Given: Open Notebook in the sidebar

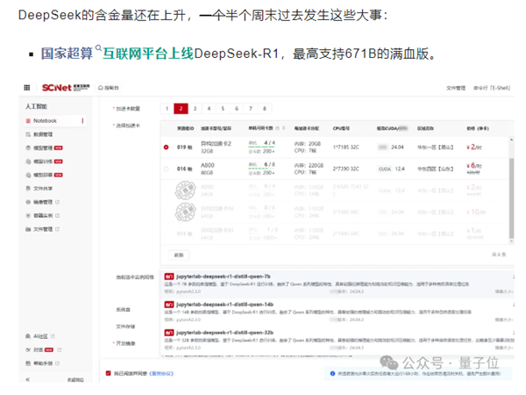Looking at the screenshot, I should [x=44, y=120].
